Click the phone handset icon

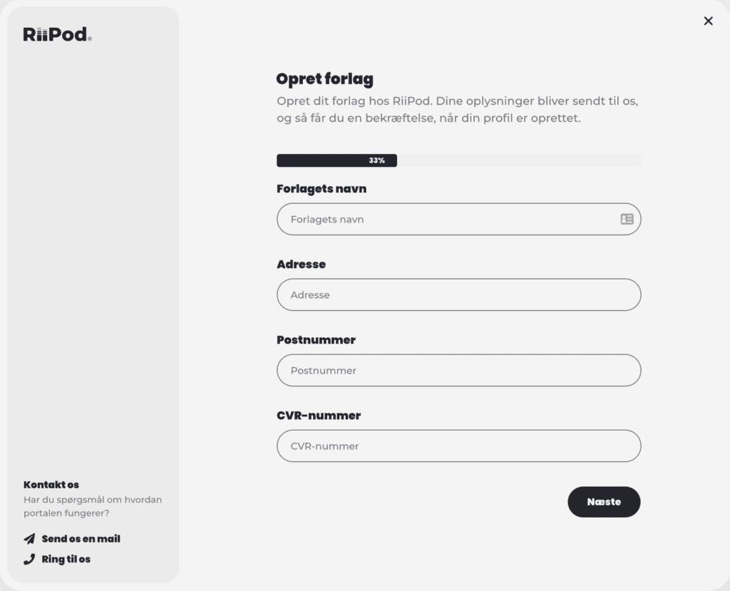tap(29, 559)
